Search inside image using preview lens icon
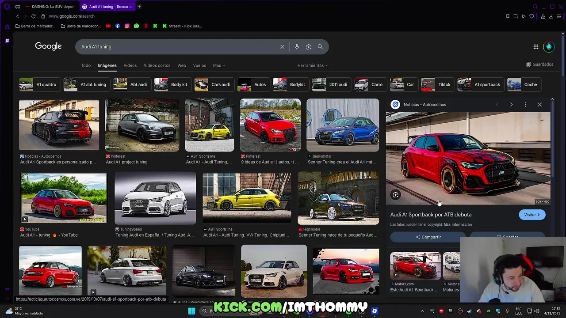 click(395, 195)
